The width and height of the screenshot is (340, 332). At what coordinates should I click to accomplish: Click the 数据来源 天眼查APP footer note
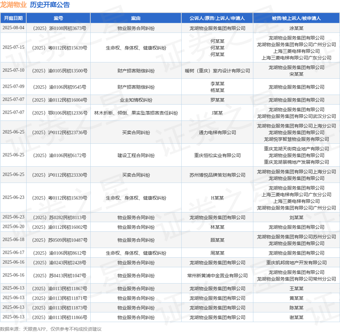pos(51,329)
